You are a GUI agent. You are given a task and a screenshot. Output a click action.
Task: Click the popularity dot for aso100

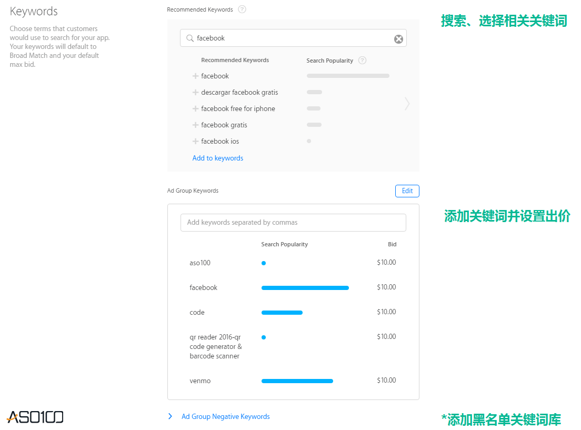264,263
